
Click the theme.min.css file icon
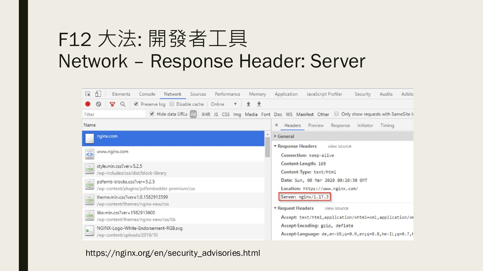pyautogui.click(x=90, y=200)
